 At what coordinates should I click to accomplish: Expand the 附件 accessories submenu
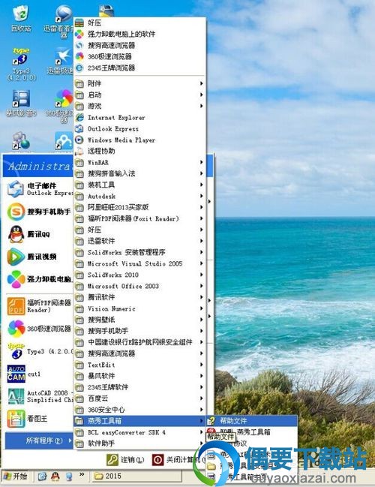click(x=139, y=83)
